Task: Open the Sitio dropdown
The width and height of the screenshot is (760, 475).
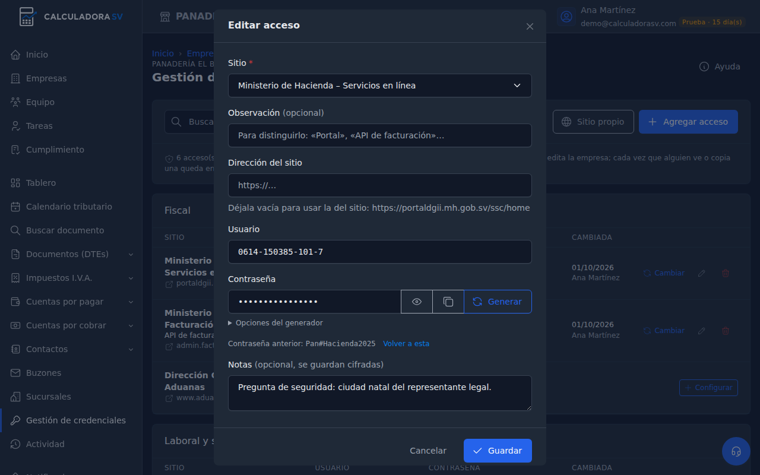Action: pyautogui.click(x=380, y=85)
